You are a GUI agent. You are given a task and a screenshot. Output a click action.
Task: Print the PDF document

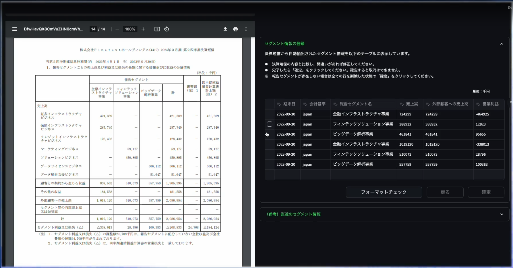click(236, 29)
